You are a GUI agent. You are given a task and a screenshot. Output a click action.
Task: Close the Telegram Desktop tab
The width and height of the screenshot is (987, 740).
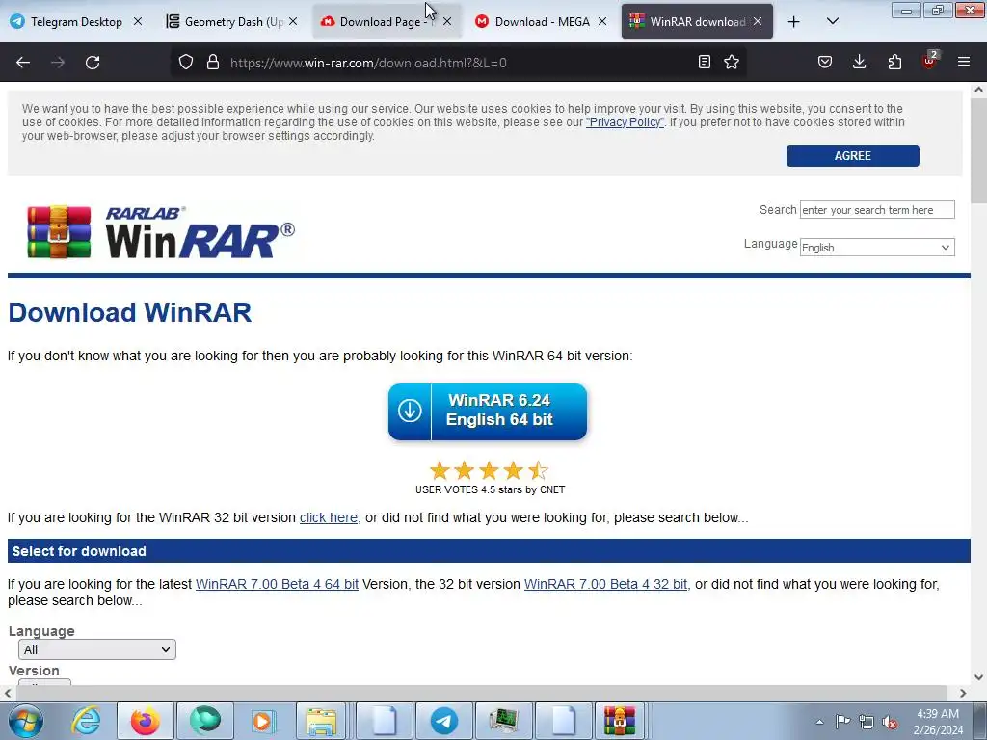(x=138, y=22)
